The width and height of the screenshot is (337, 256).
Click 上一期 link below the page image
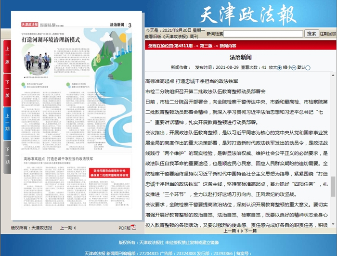(66, 228)
